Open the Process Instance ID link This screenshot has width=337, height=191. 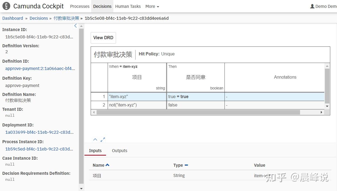[39, 149]
